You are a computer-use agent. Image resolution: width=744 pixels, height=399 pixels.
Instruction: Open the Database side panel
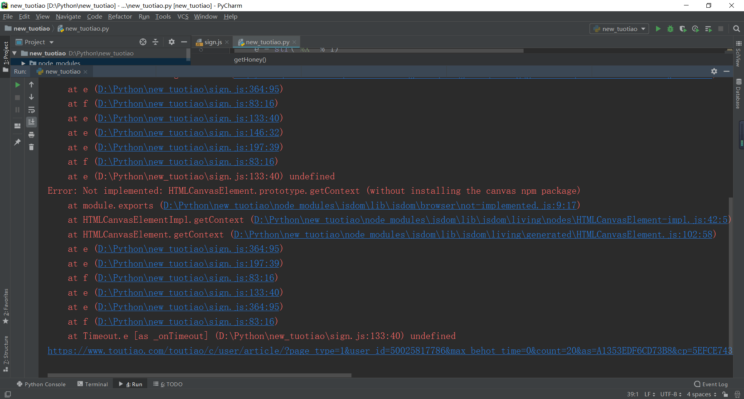tap(739, 93)
